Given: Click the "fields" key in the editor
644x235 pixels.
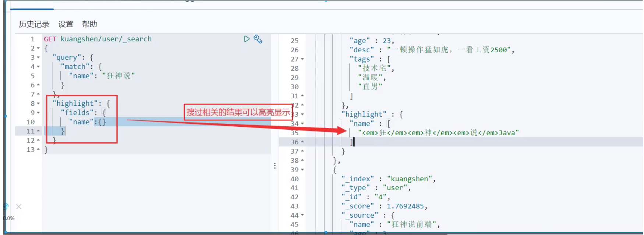Looking at the screenshot, I should pos(79,113).
